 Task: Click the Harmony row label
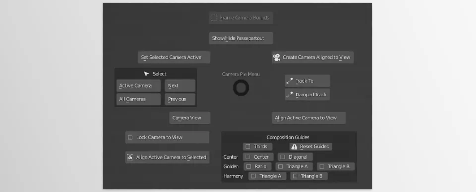(233, 176)
